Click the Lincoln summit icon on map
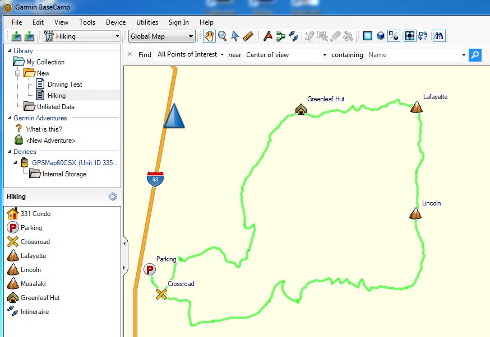The image size is (490, 337). point(415,213)
